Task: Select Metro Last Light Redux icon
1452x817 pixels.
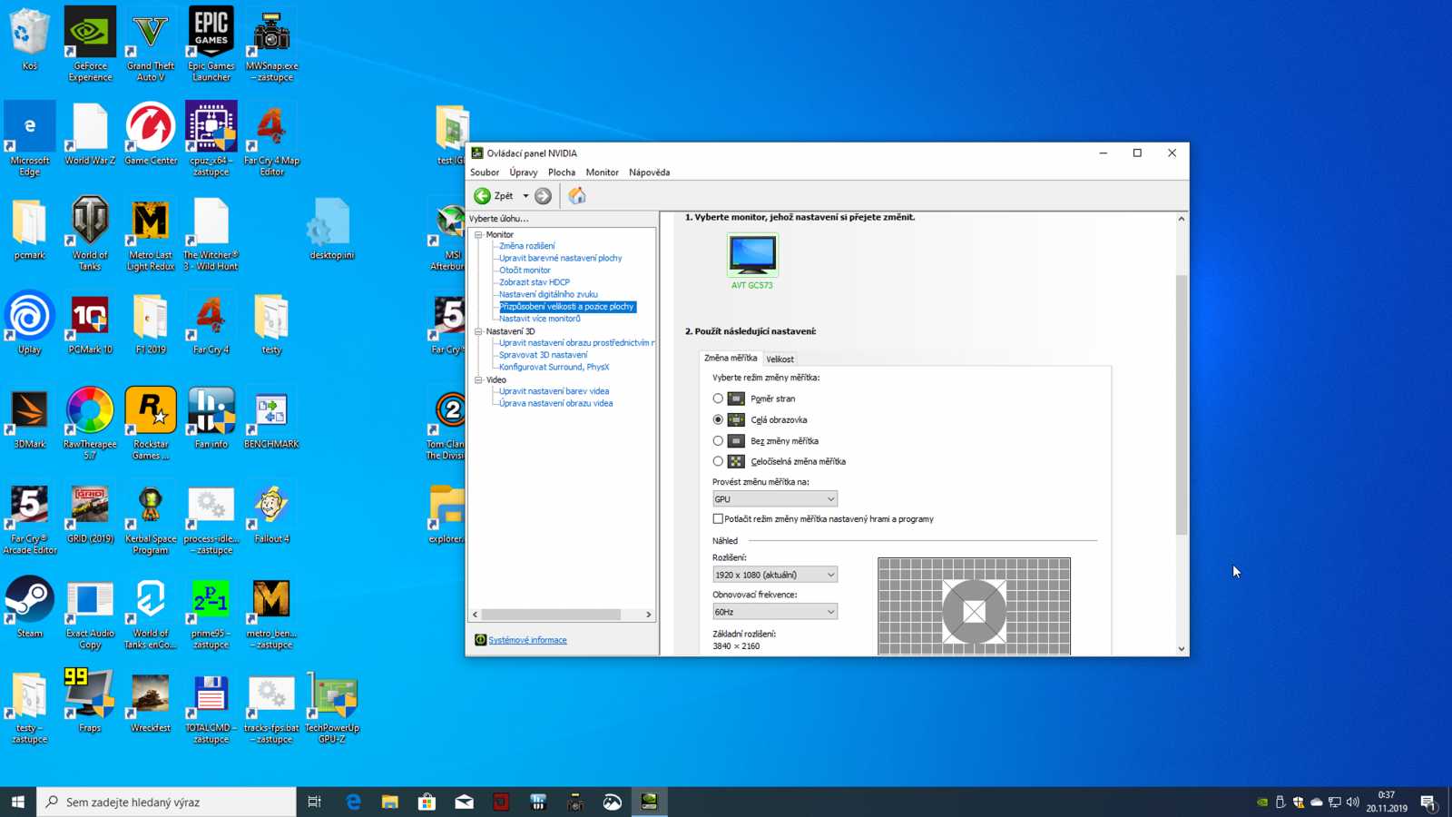Action: coord(151,233)
